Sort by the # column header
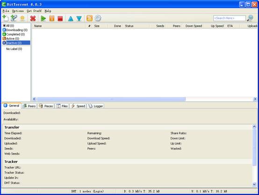The width and height of the screenshot is (259, 195). [x=89, y=26]
